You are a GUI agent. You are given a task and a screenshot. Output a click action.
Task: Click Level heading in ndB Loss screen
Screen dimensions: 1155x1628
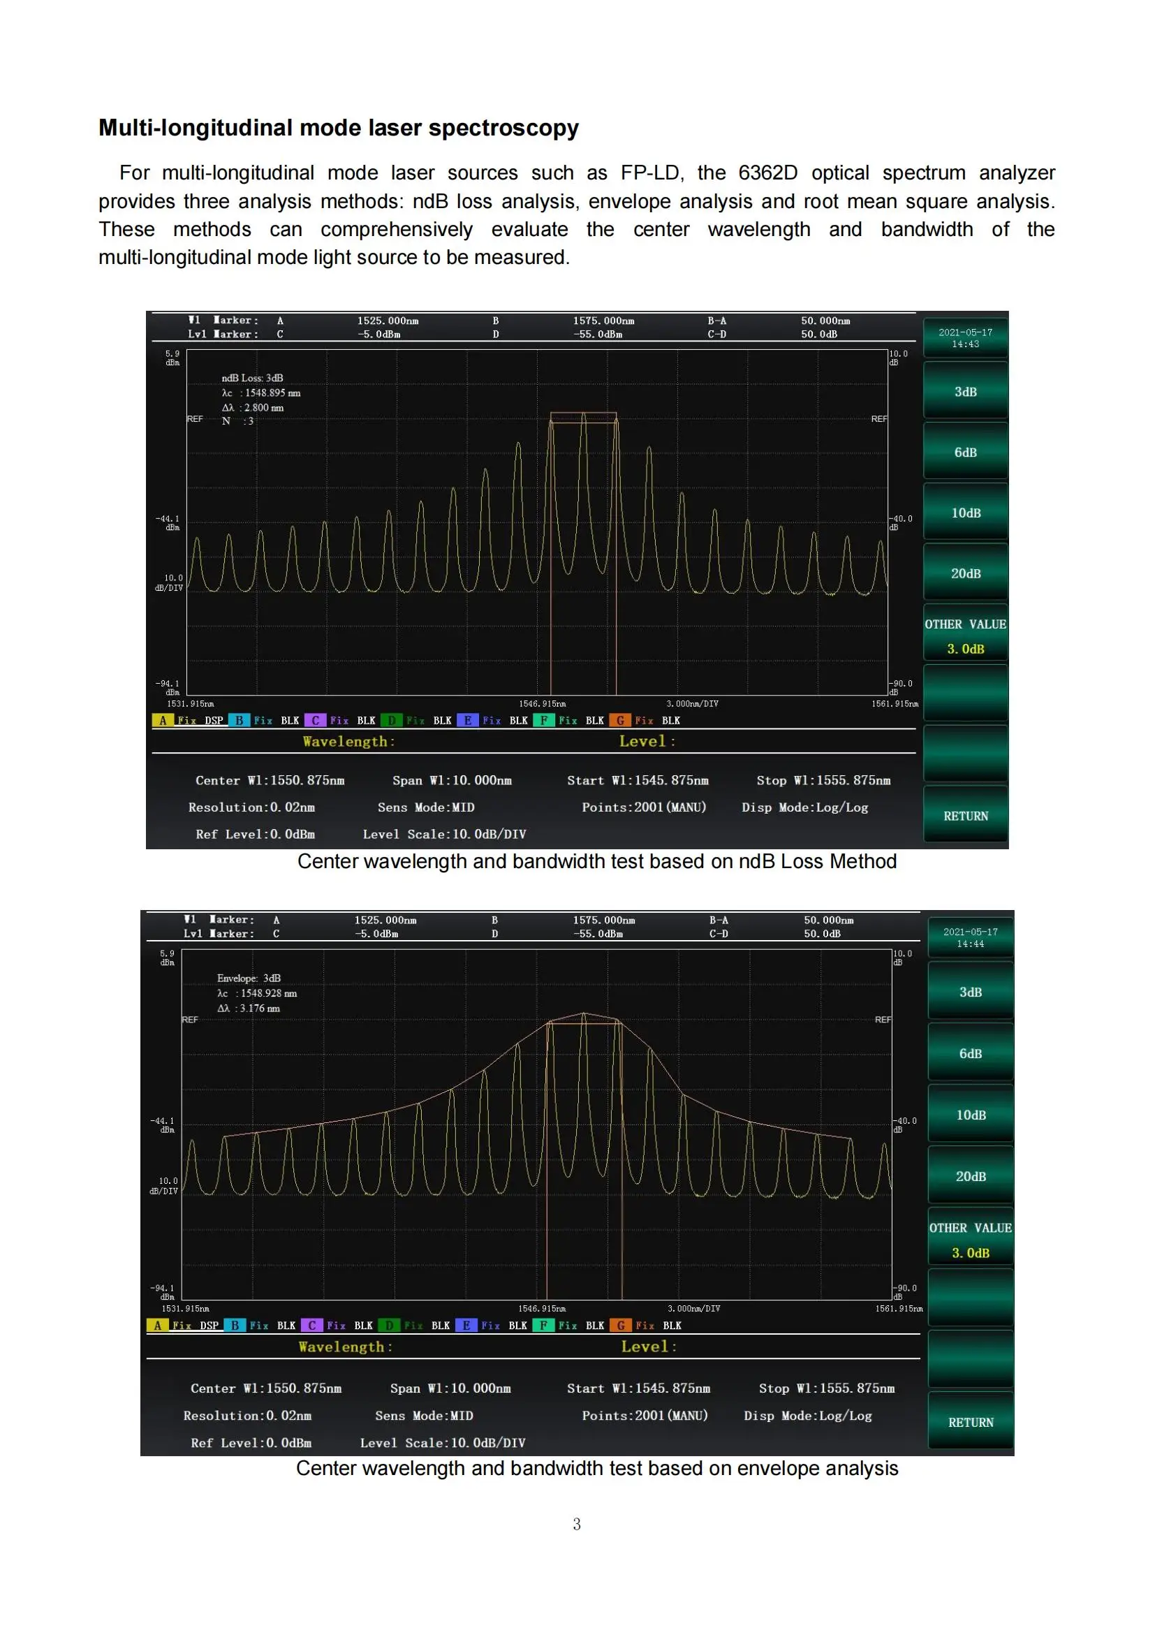647,741
